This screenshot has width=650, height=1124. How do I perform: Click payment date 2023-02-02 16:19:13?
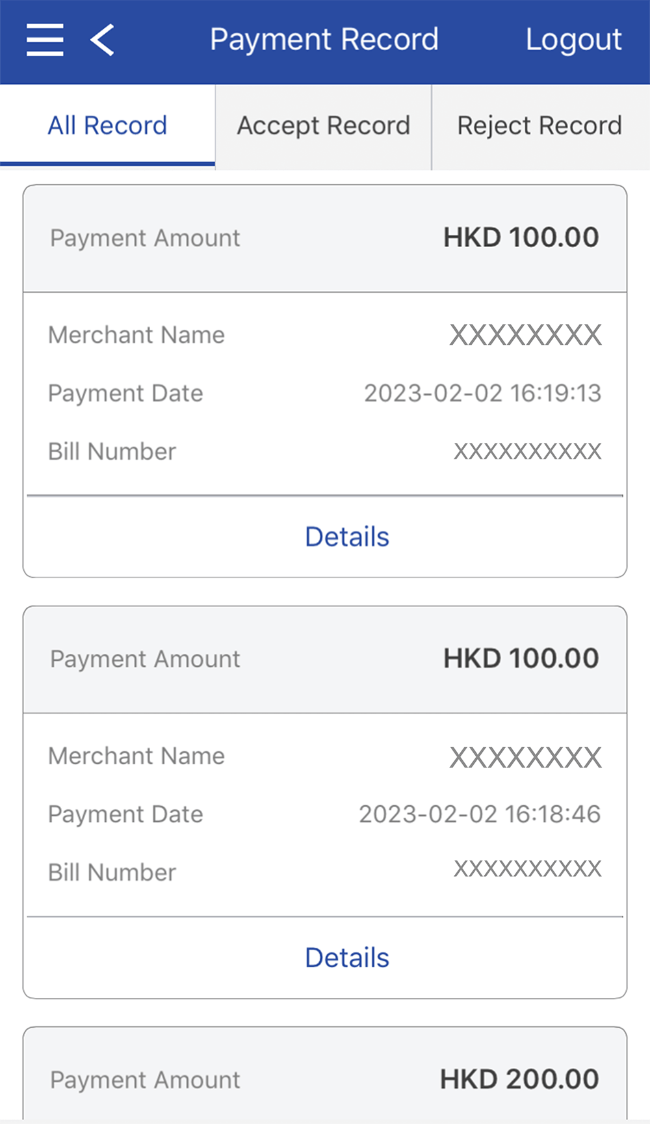tap(482, 393)
